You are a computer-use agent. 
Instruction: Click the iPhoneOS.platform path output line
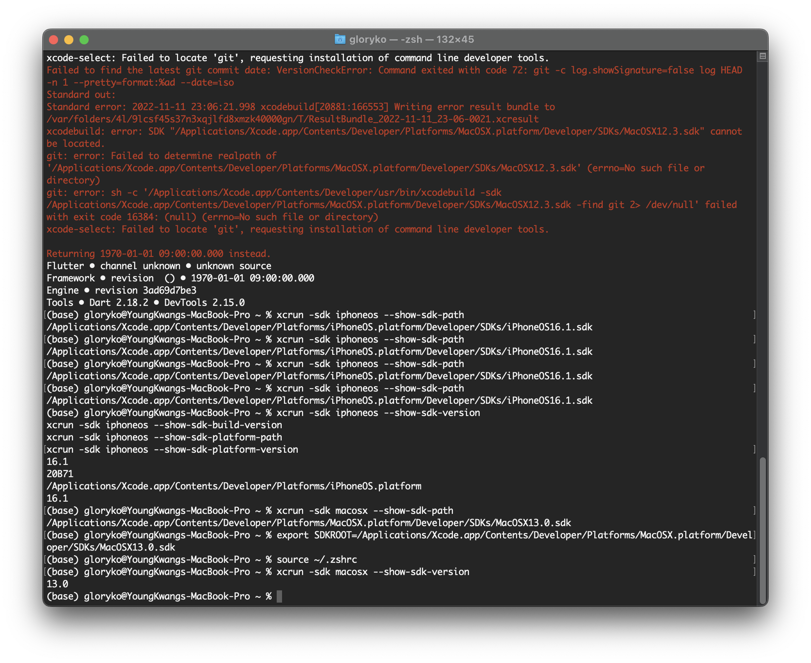234,486
